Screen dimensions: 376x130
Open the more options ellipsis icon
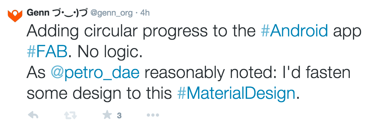tap(153, 115)
